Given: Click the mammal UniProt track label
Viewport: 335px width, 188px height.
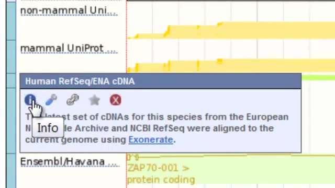Looking at the screenshot, I should tap(69, 49).
